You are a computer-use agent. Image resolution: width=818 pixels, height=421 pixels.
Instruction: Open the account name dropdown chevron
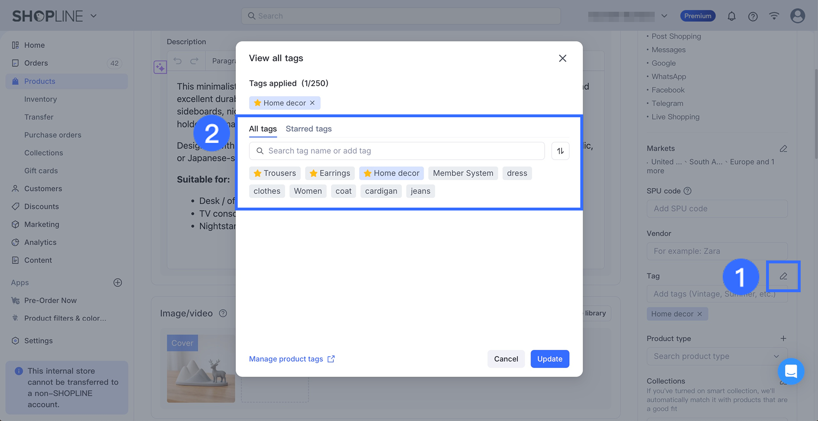pyautogui.click(x=664, y=16)
